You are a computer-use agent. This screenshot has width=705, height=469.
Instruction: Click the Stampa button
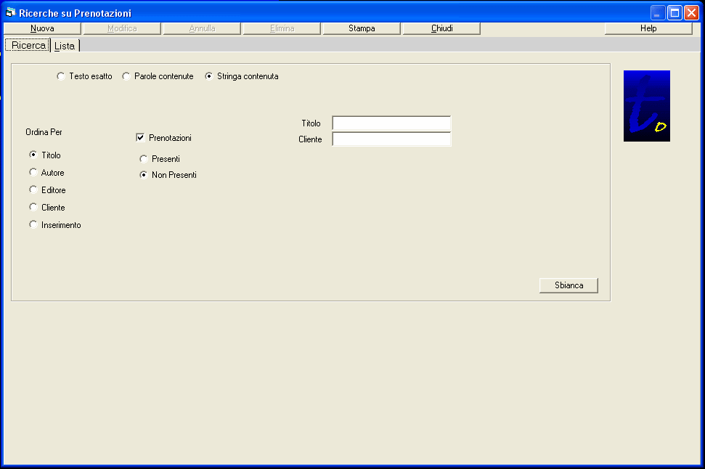(x=362, y=28)
